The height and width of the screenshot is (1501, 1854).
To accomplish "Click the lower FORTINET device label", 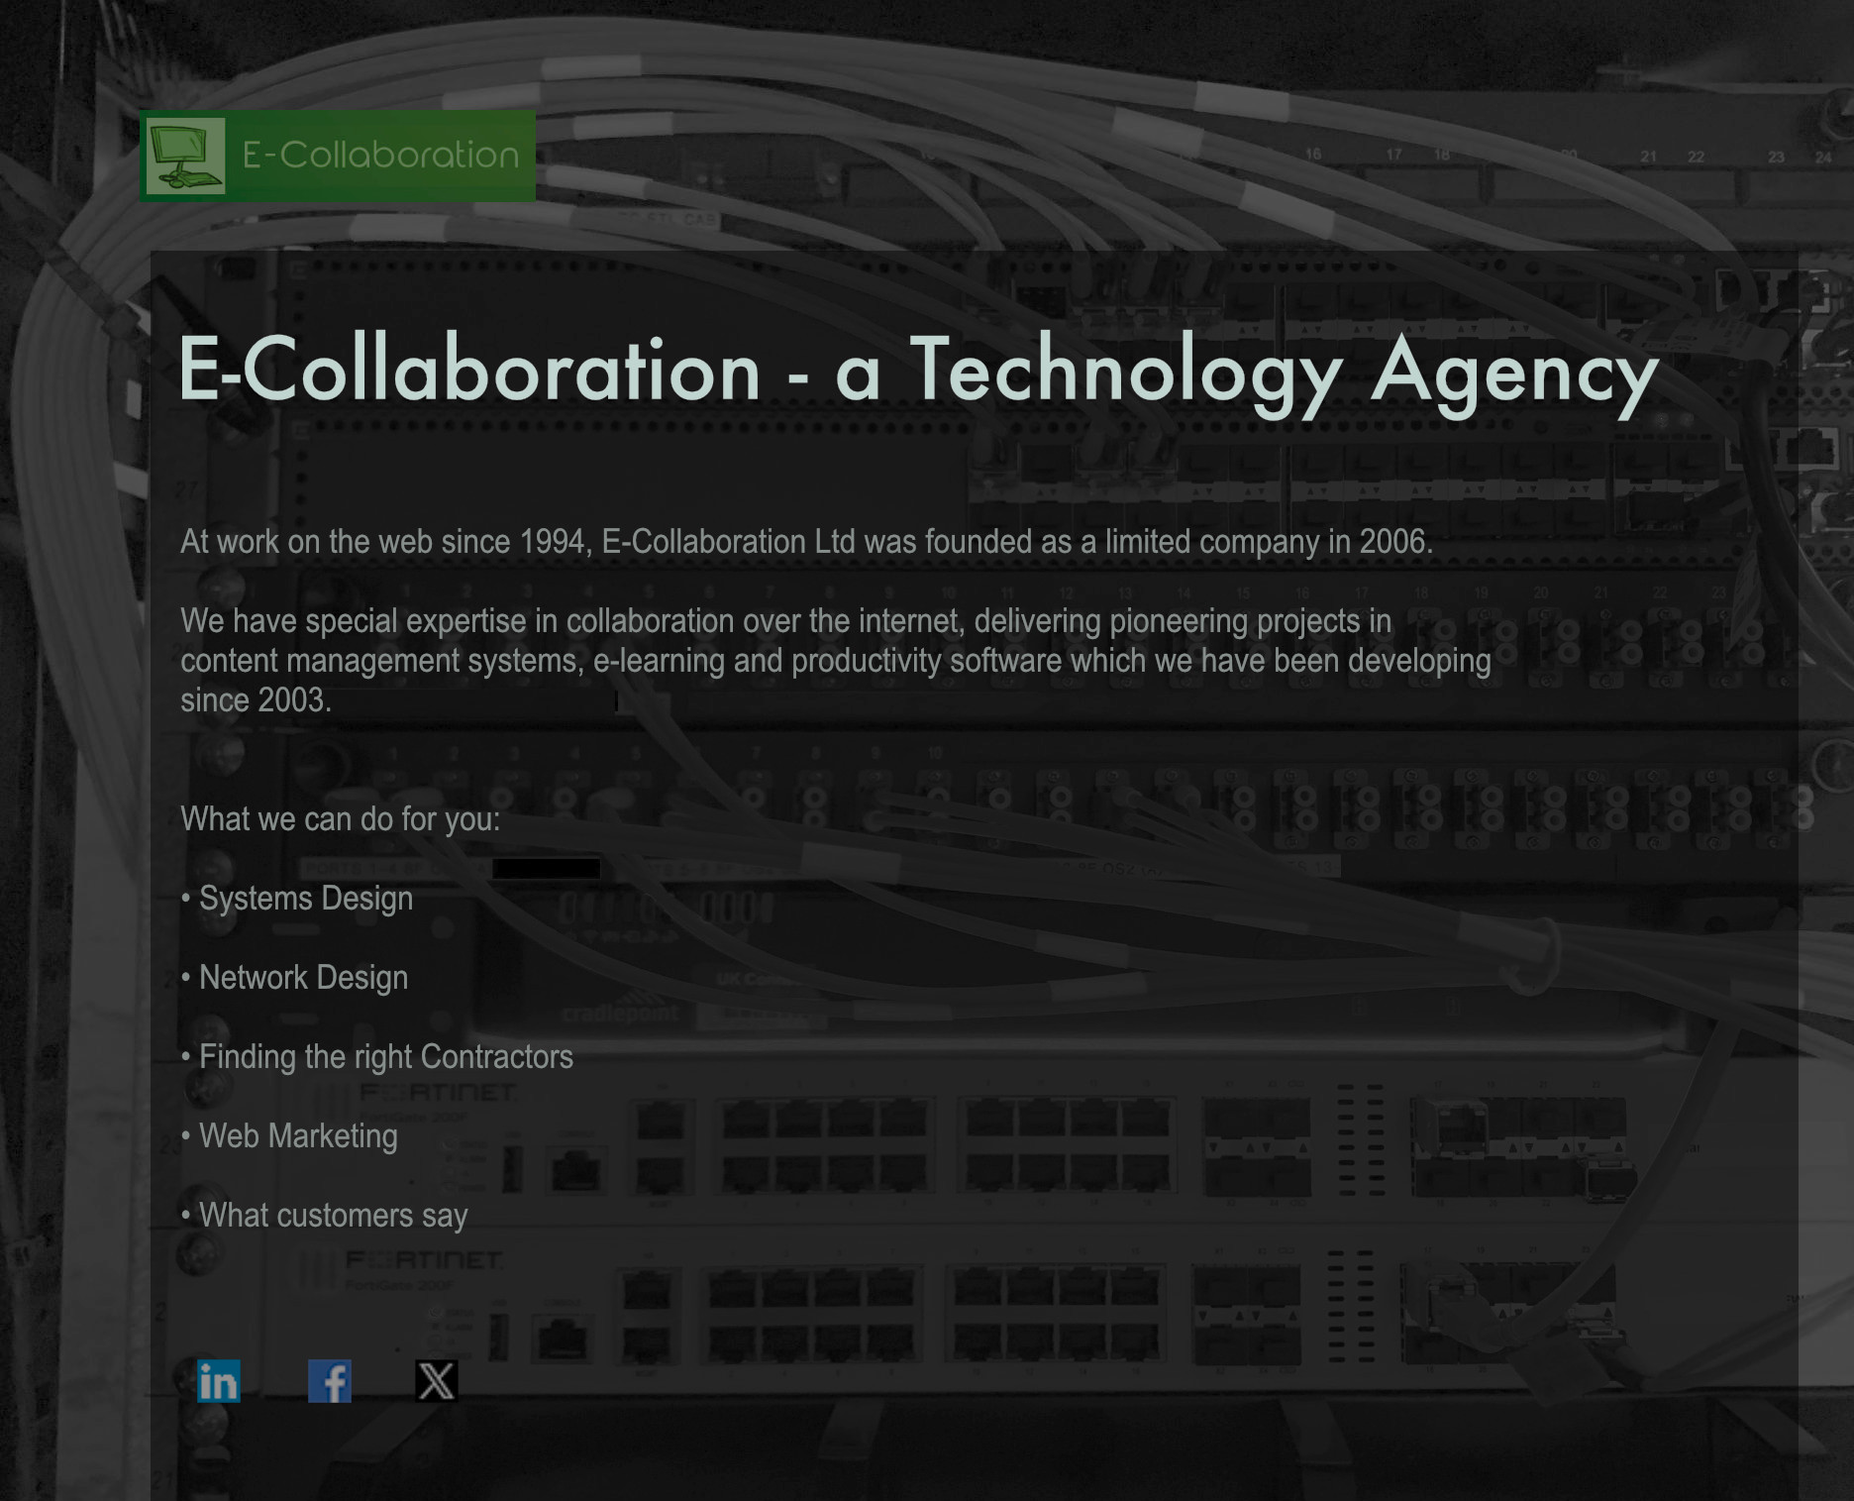I will click(x=424, y=1261).
